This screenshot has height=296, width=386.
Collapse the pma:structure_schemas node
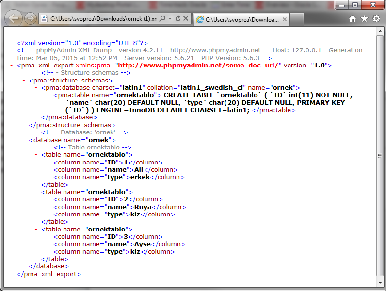[24, 80]
